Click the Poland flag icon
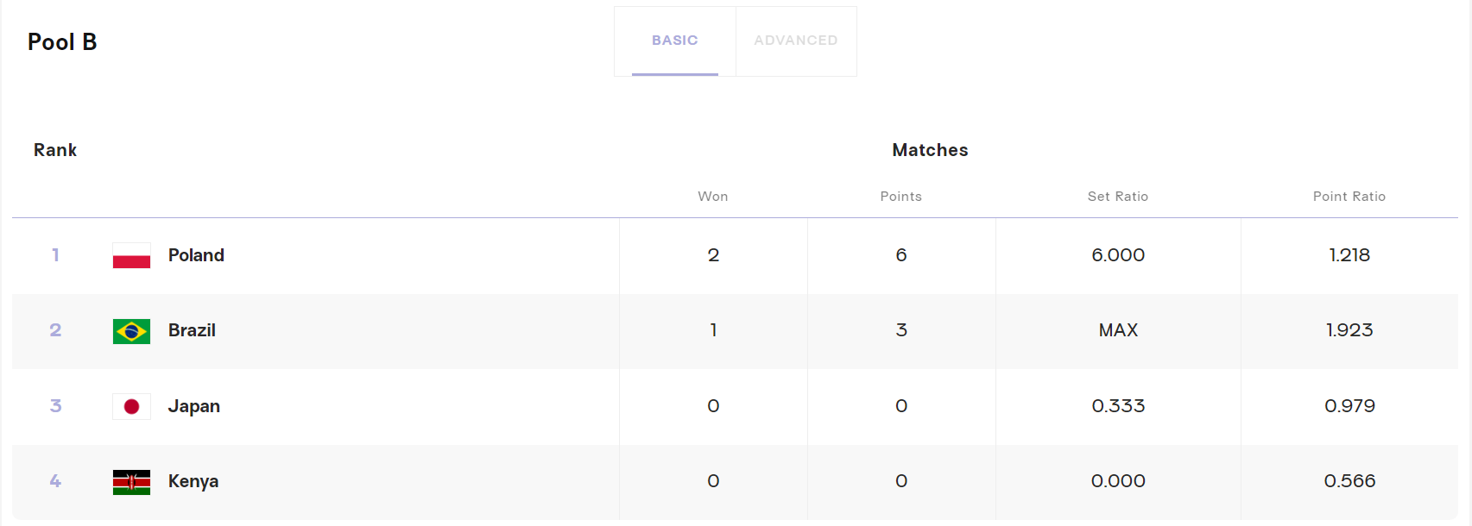The height and width of the screenshot is (526, 1472). pyautogui.click(x=131, y=255)
